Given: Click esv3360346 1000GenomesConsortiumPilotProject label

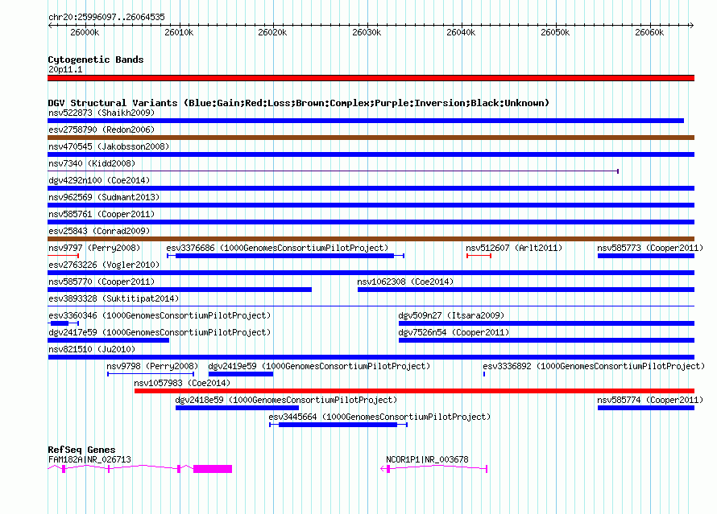Looking at the screenshot, I should point(160,315).
